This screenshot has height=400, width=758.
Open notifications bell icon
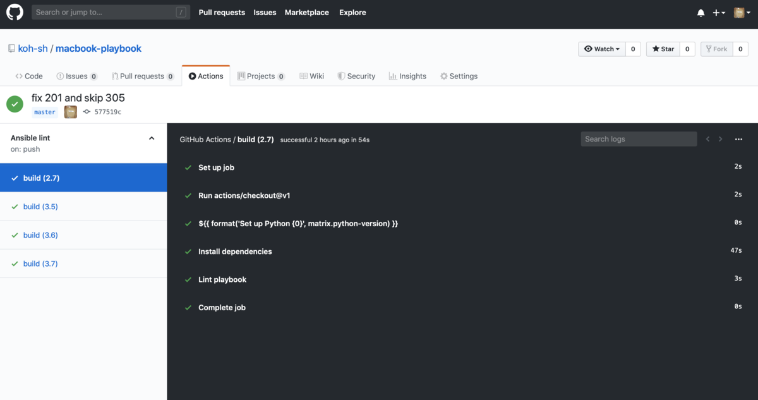[701, 13]
